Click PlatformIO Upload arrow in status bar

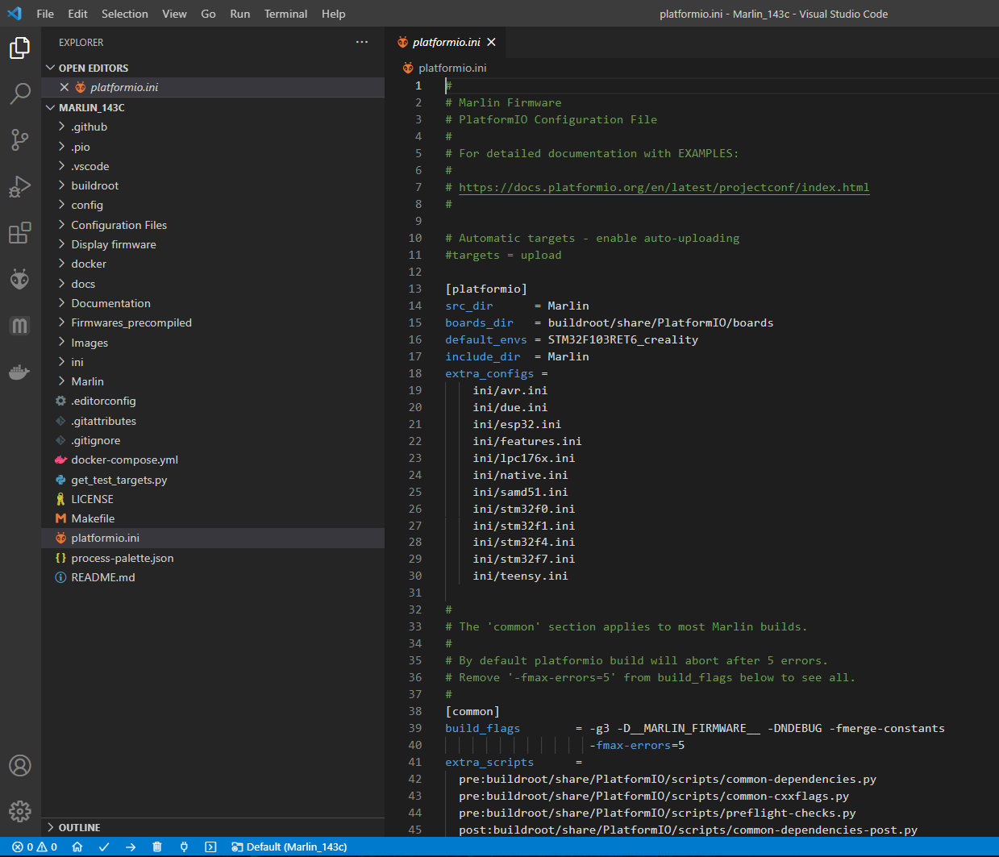[131, 847]
